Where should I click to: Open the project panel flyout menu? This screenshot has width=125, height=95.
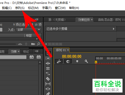(x=36, y=19)
